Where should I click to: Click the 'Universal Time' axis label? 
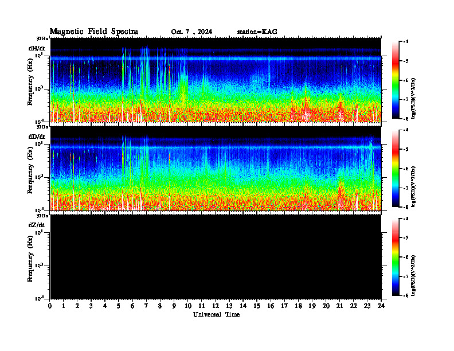pyautogui.click(x=216, y=314)
